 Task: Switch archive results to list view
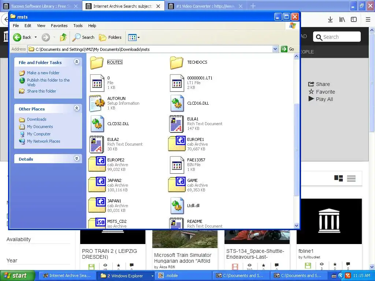coord(351,178)
